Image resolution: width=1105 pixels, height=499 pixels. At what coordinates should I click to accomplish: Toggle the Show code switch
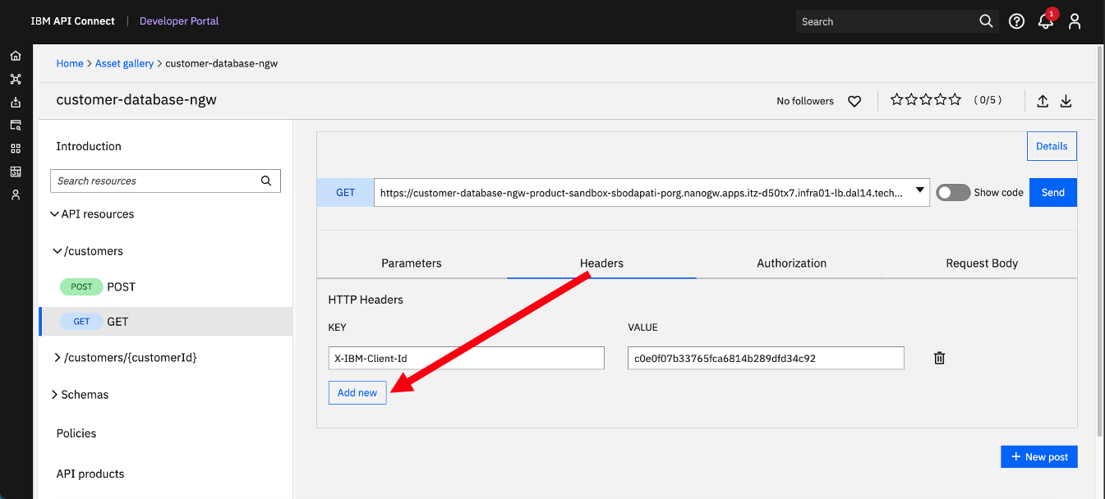953,192
